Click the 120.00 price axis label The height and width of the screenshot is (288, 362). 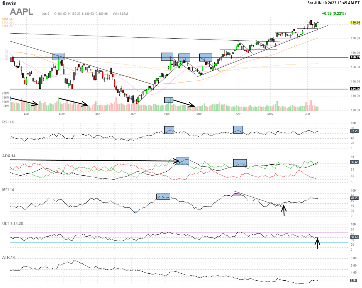355,110
